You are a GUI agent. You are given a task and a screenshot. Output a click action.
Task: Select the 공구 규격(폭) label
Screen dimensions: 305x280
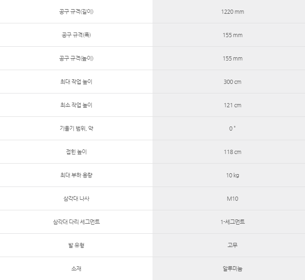[76, 35]
